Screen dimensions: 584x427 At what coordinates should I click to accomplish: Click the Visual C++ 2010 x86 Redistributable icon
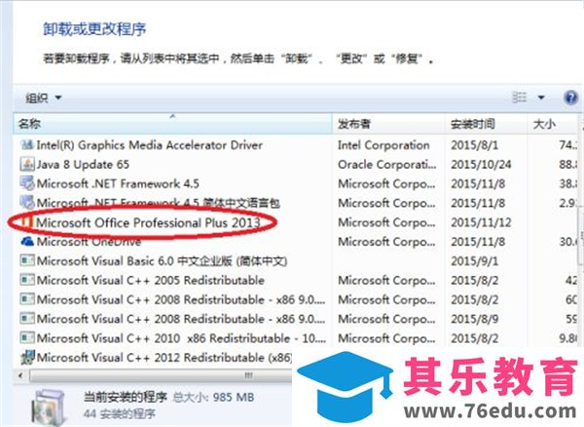click(x=27, y=338)
